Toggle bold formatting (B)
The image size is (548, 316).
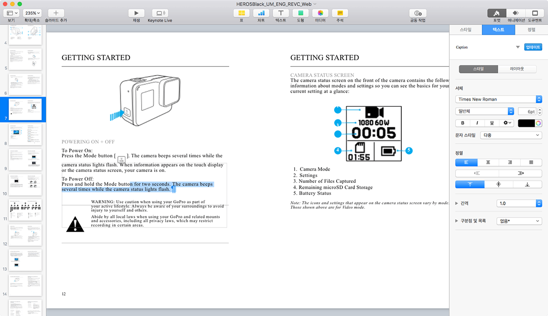coord(463,123)
